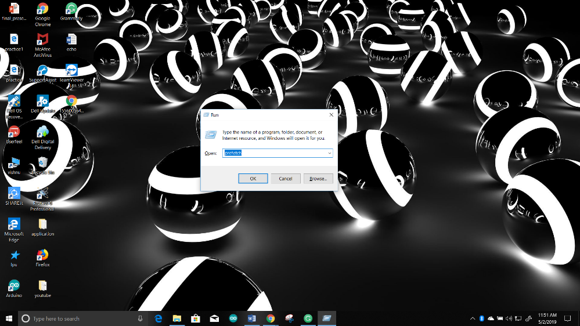
Task: Open TeamViewer desktop shortcut
Action: coord(71,73)
